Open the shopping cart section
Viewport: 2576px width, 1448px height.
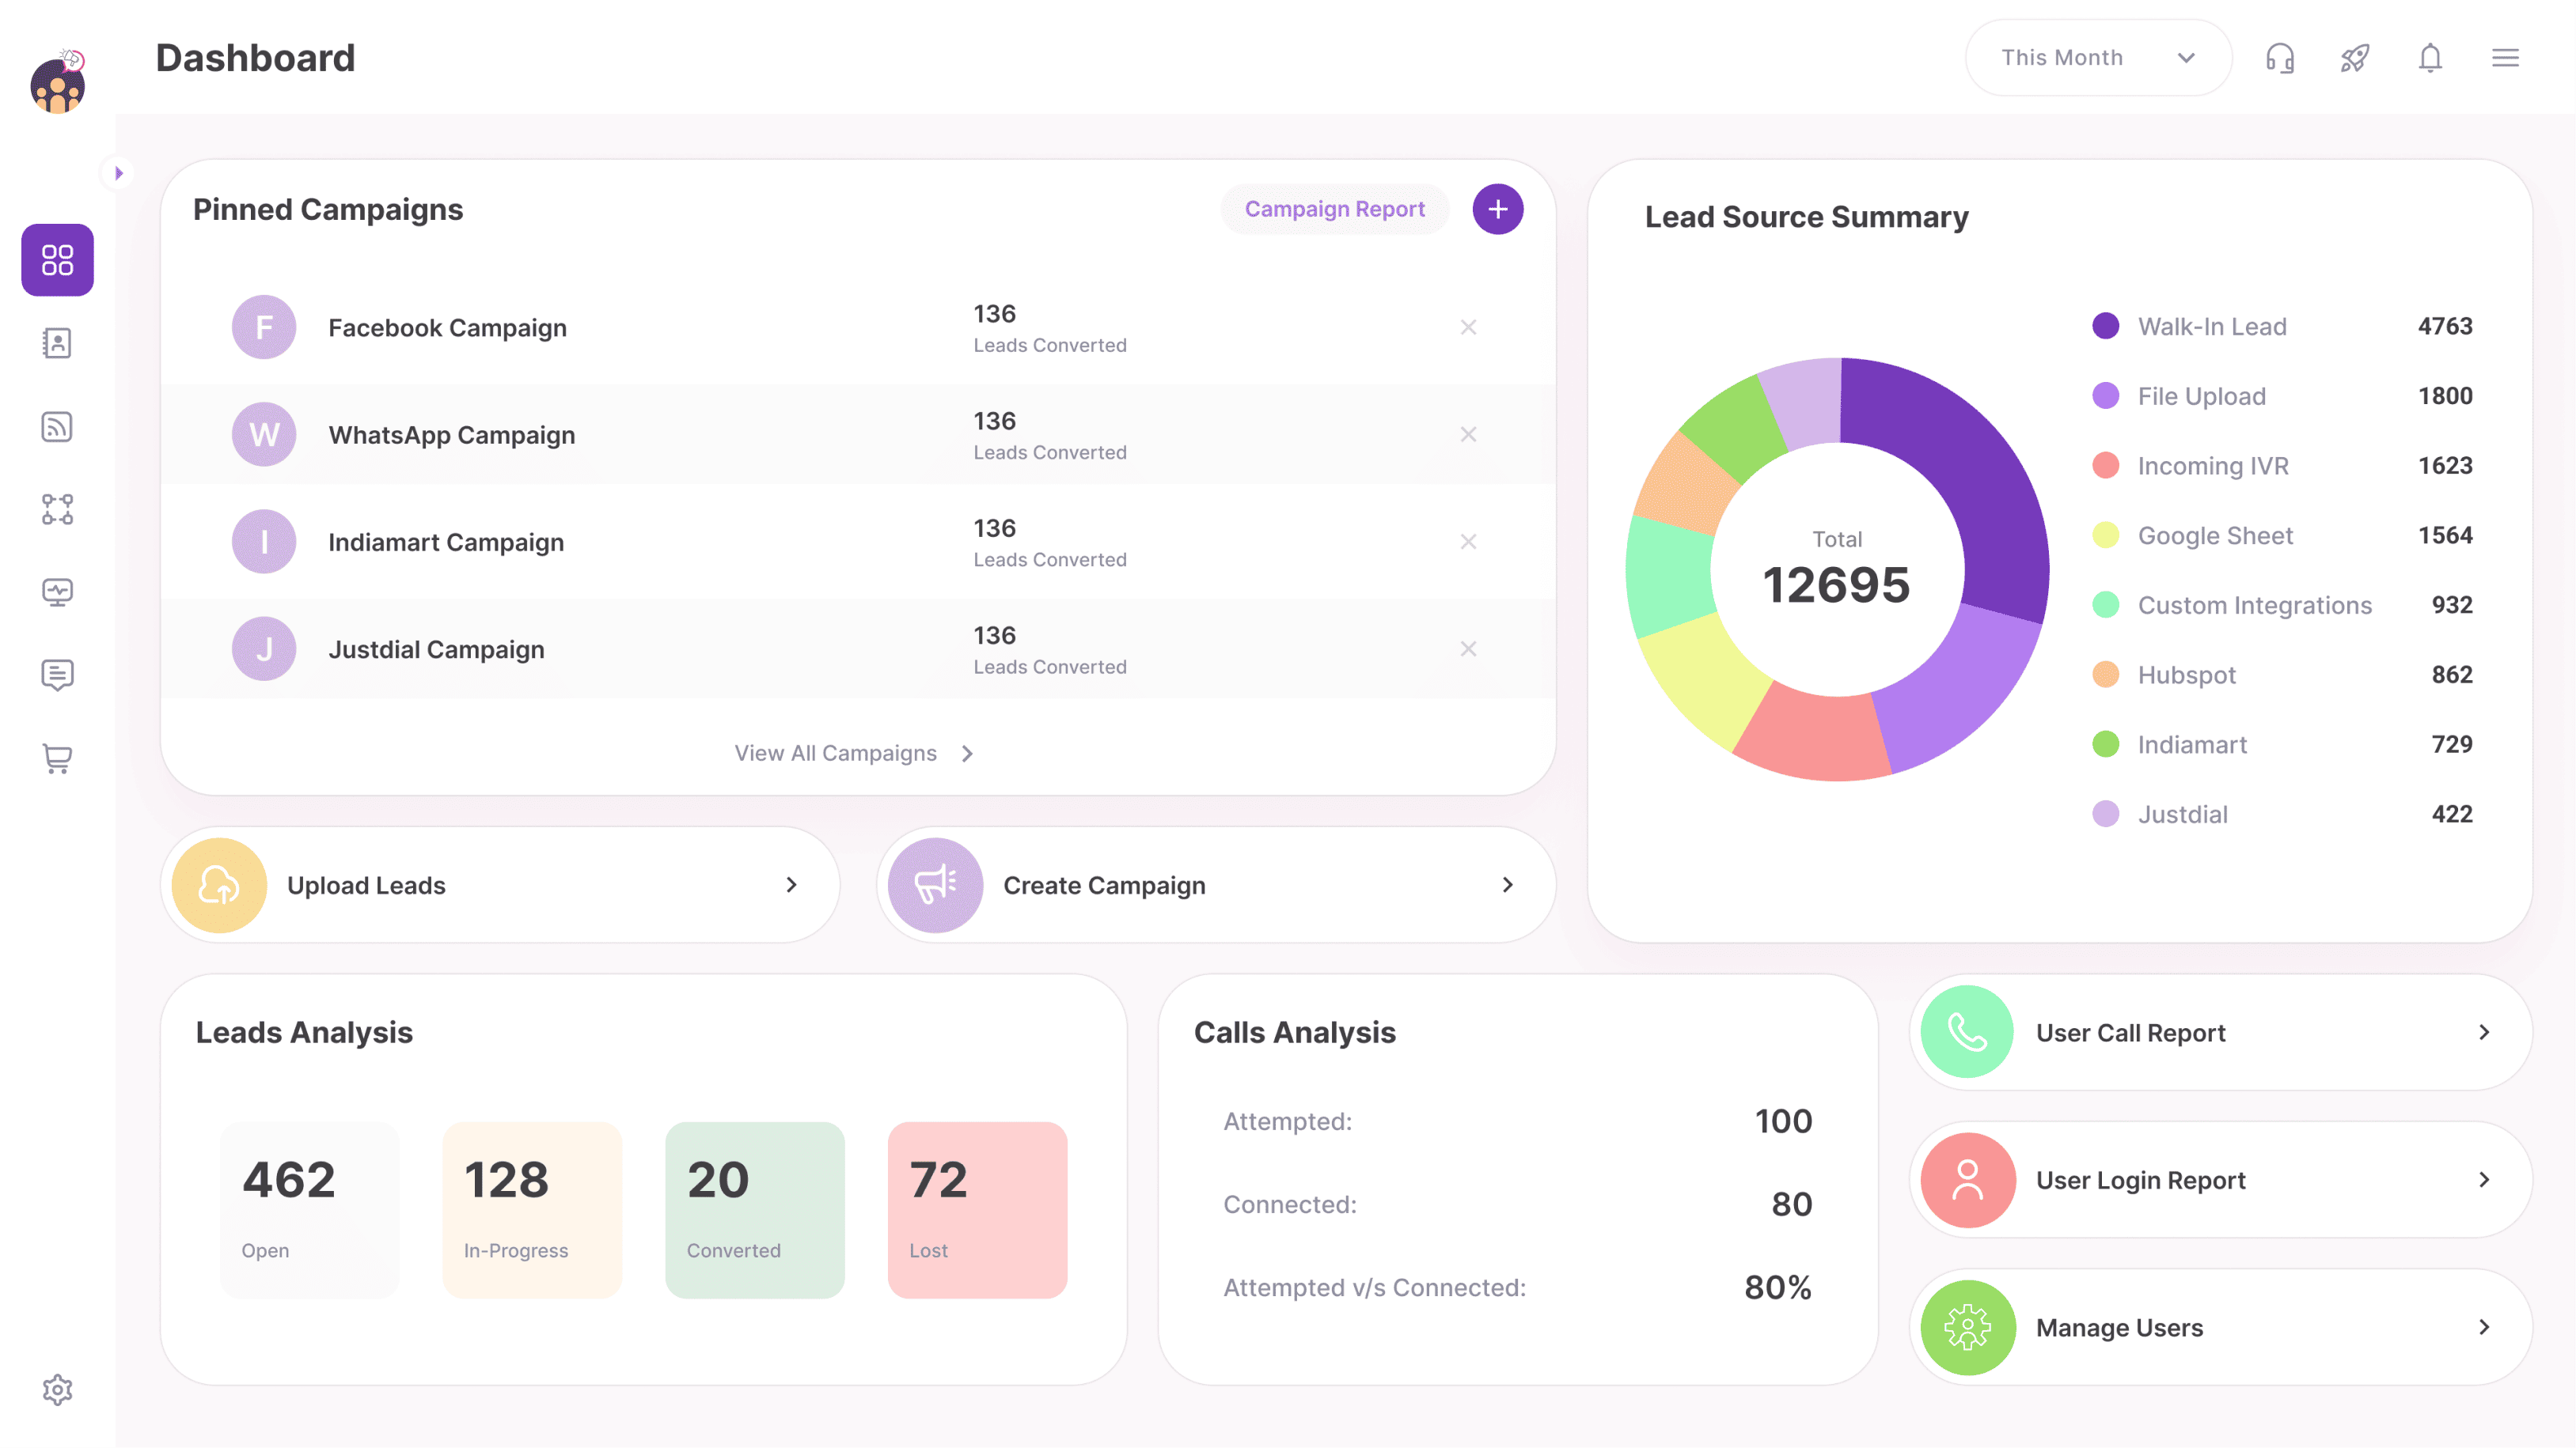click(57, 758)
